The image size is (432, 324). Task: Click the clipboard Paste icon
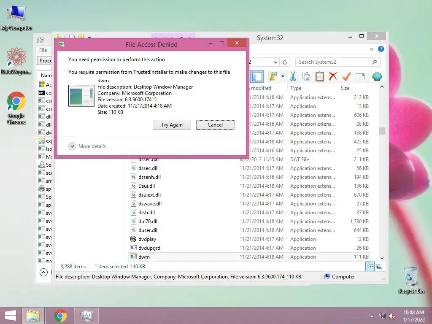320,76
